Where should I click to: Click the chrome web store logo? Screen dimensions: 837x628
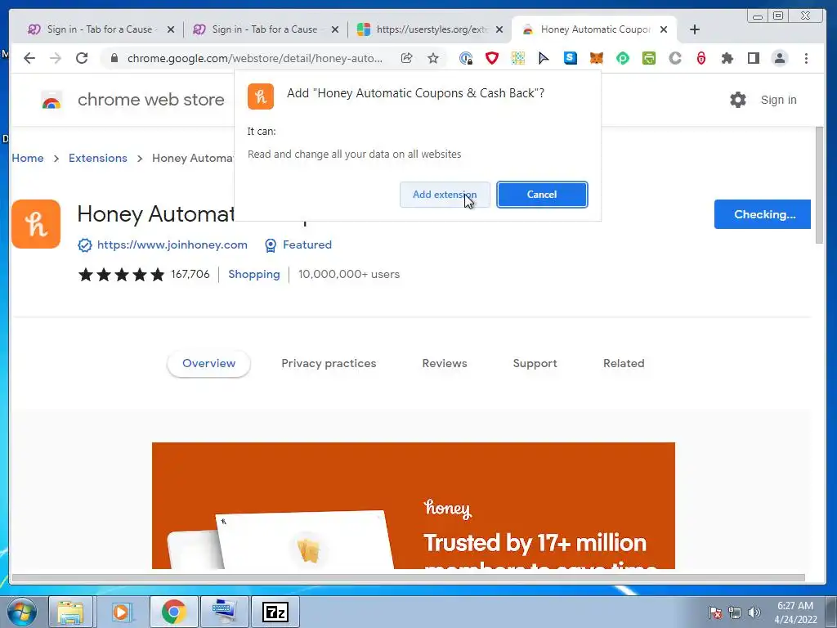tap(51, 100)
